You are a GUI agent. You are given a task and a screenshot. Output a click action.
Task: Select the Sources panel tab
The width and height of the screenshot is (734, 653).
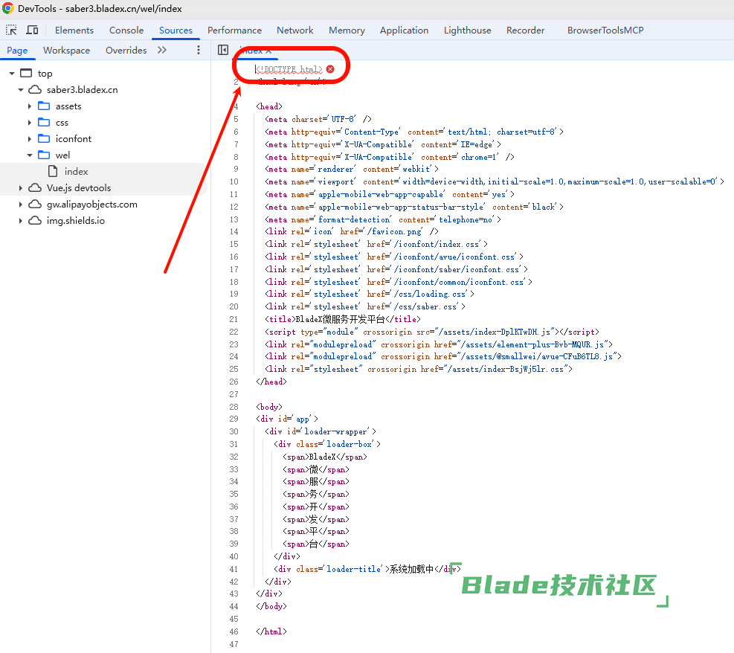pyautogui.click(x=176, y=30)
